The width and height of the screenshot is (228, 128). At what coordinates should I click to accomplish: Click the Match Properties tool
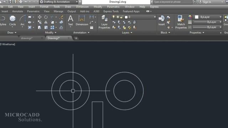pos(181,22)
